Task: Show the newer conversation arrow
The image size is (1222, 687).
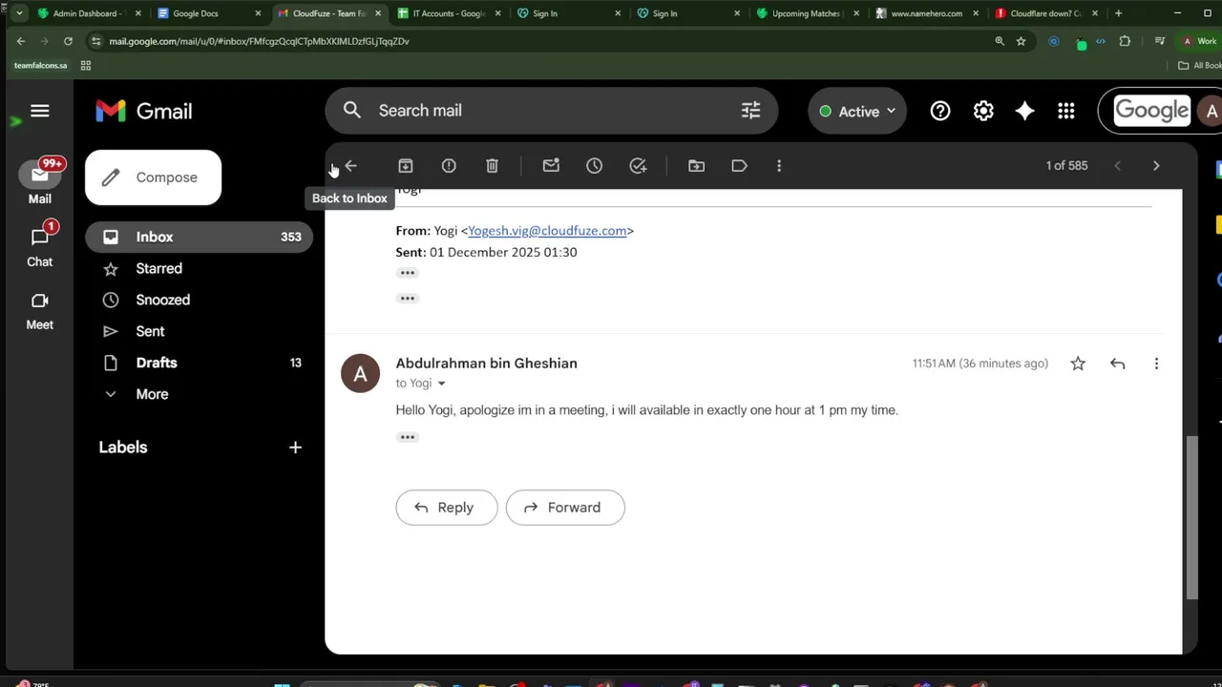Action: coord(1117,166)
